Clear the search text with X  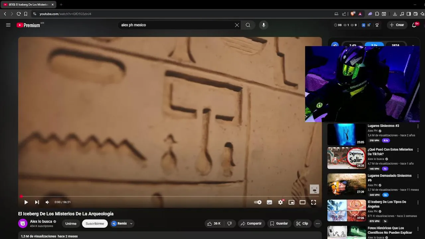(x=237, y=25)
